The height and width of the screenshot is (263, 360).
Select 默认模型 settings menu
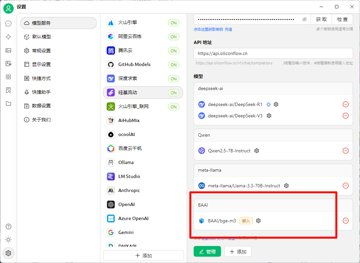[59, 37]
